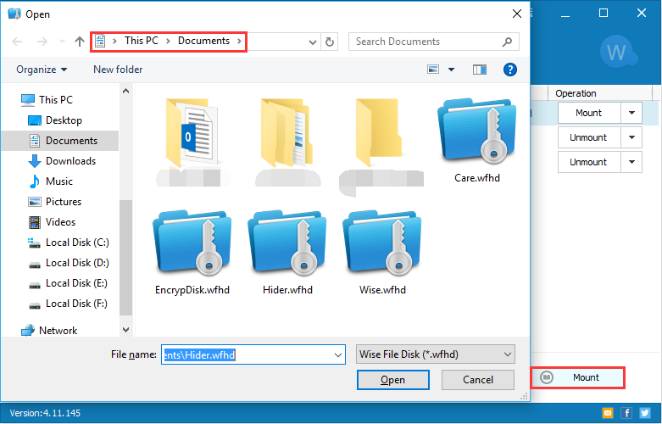Click first row Mount button in Wise window
This screenshot has height=424, width=662.
click(589, 113)
